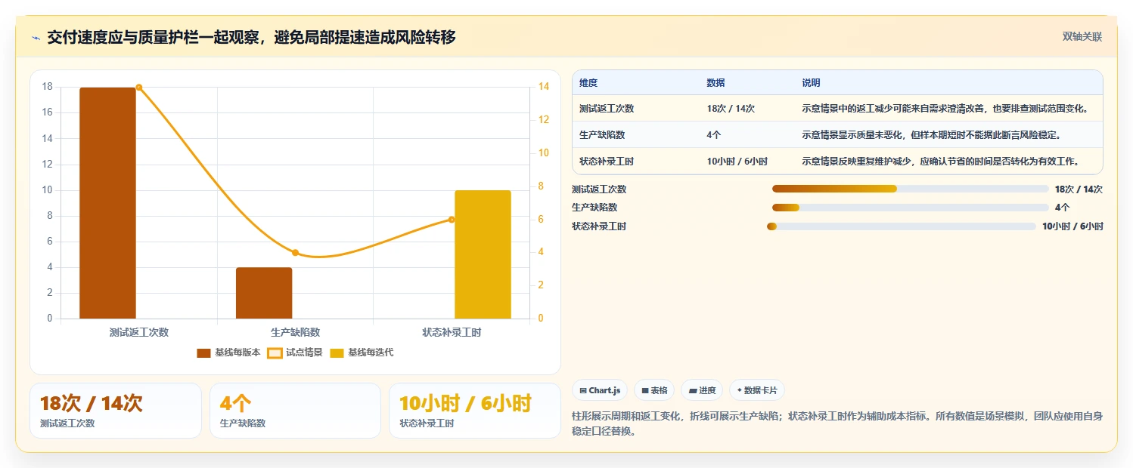The height and width of the screenshot is (468, 1133).
Task: Click the 生产缺陷数 progress bar
Action: tap(910, 208)
